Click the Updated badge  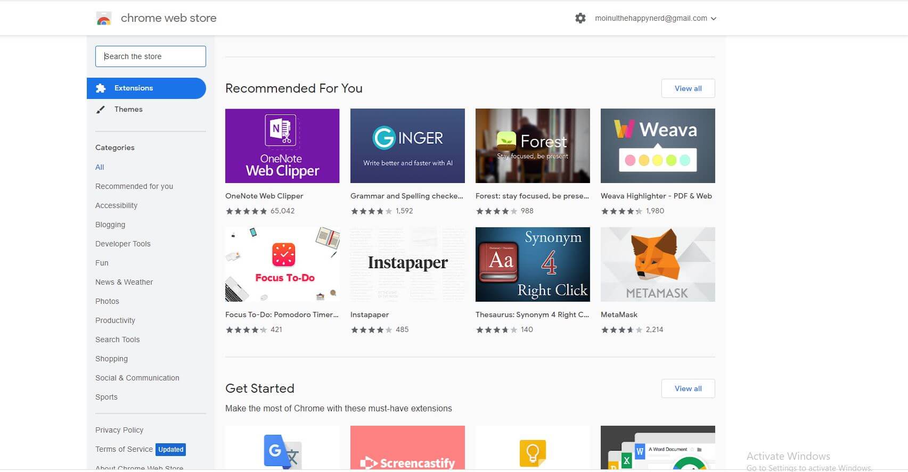[171, 450]
